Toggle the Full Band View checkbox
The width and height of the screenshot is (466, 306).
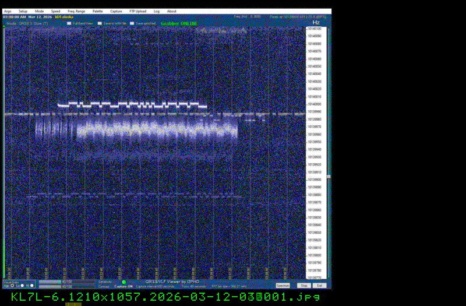point(69,24)
